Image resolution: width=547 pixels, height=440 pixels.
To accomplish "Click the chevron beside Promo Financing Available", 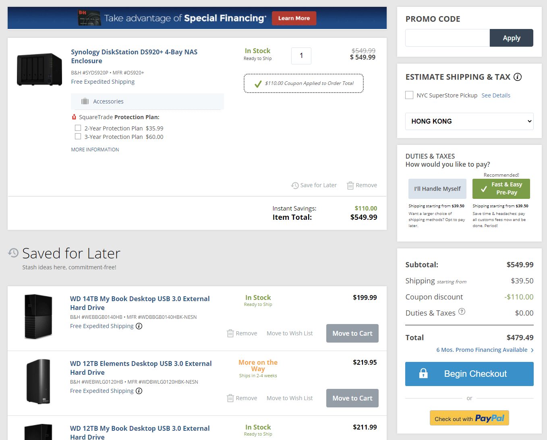I will click(x=532, y=350).
